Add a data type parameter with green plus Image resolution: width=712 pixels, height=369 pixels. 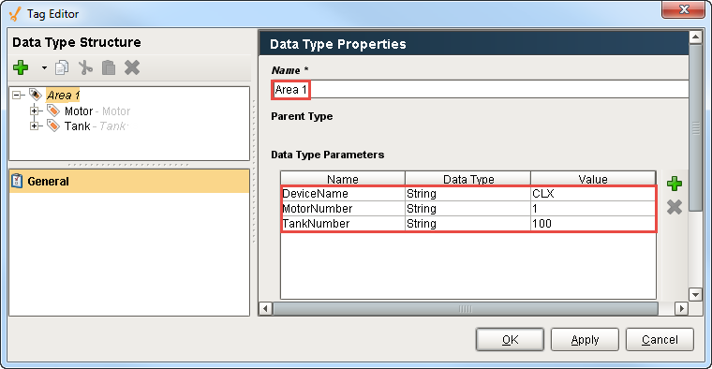[x=675, y=184]
